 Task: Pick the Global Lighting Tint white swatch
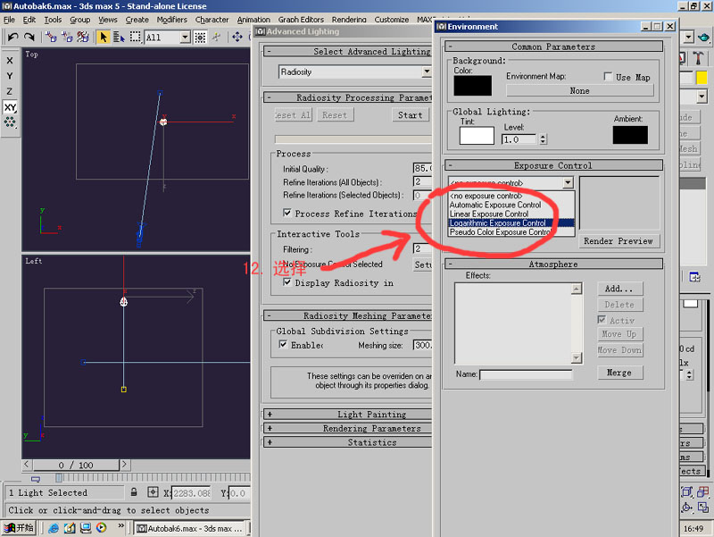(477, 136)
